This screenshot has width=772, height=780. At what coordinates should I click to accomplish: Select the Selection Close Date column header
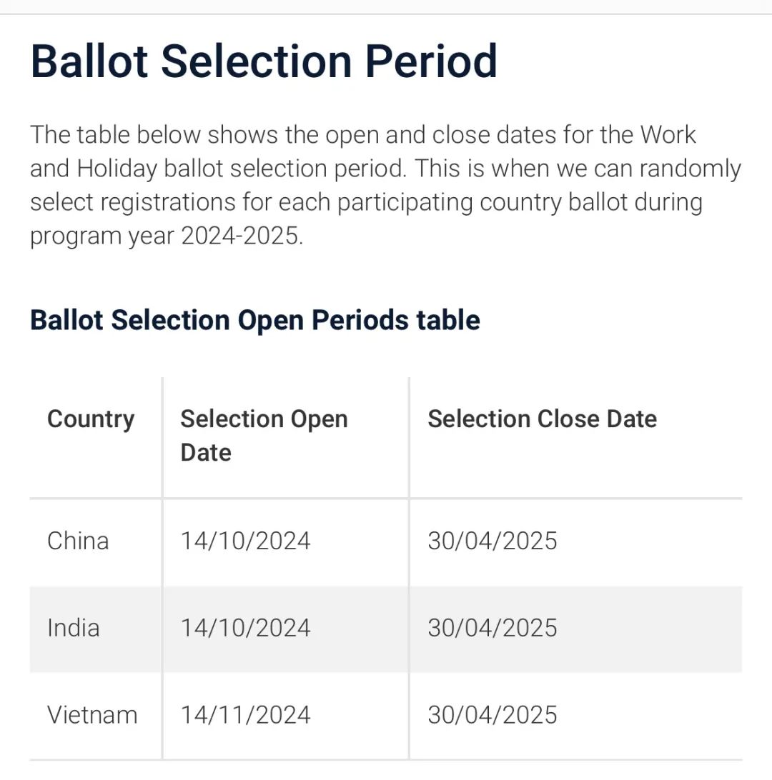point(542,419)
